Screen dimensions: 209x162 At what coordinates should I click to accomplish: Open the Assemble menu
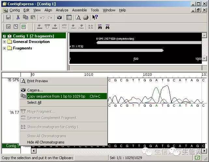[79, 10]
